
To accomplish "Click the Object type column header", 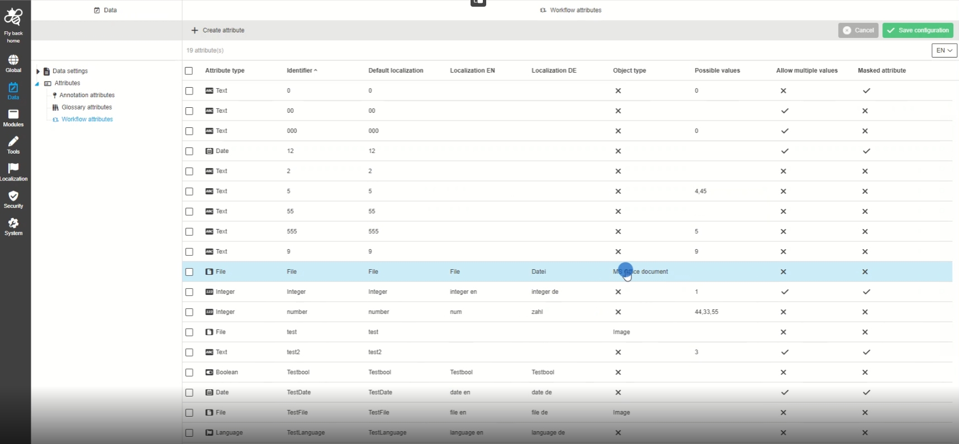I will (x=629, y=70).
